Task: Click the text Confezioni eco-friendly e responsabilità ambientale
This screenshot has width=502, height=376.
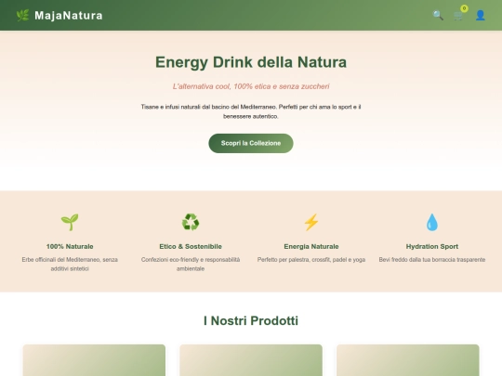Action: pos(191,264)
